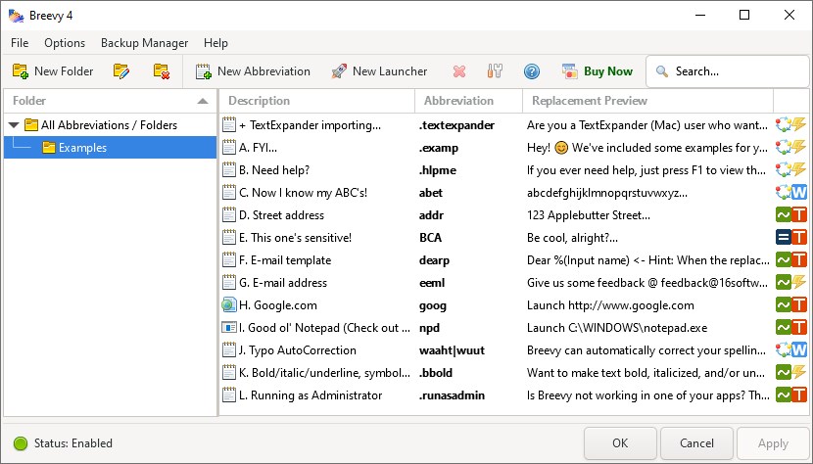Click '123 Applebutter Street...' preview text
Viewport: 813px width, 464px height.
(x=589, y=215)
